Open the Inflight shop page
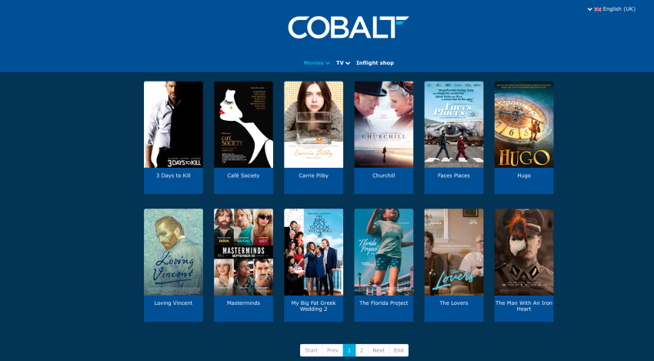Image resolution: width=654 pixels, height=361 pixels. 375,63
